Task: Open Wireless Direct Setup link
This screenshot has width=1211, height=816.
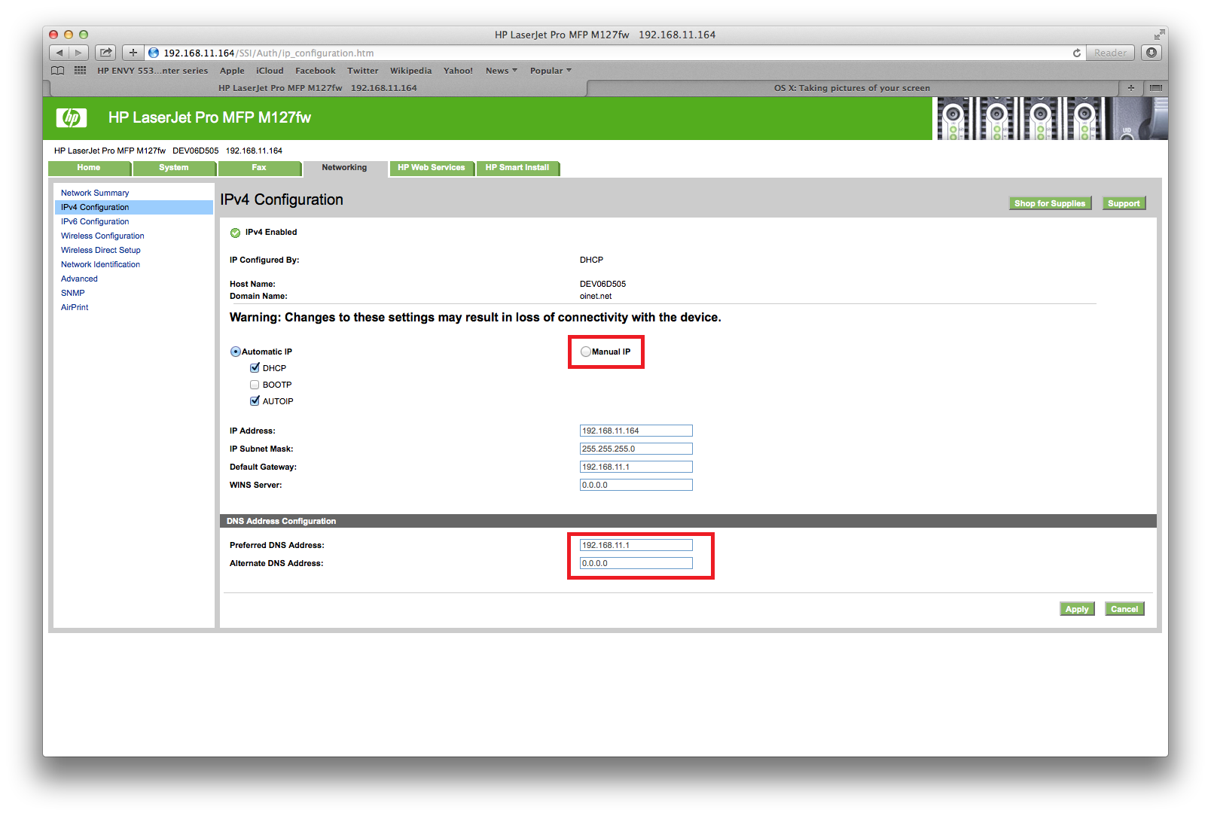Action: click(x=101, y=251)
